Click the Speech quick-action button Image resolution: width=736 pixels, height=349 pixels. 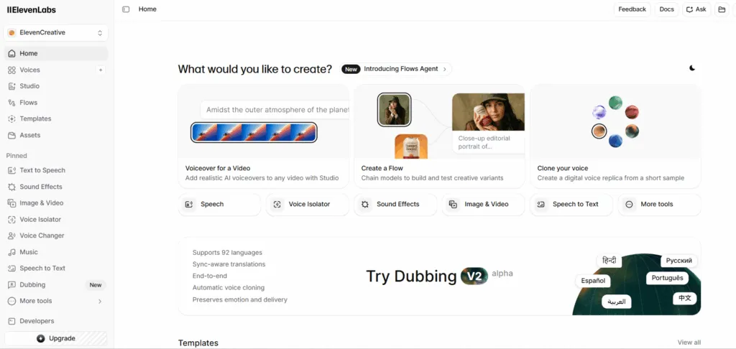click(219, 205)
